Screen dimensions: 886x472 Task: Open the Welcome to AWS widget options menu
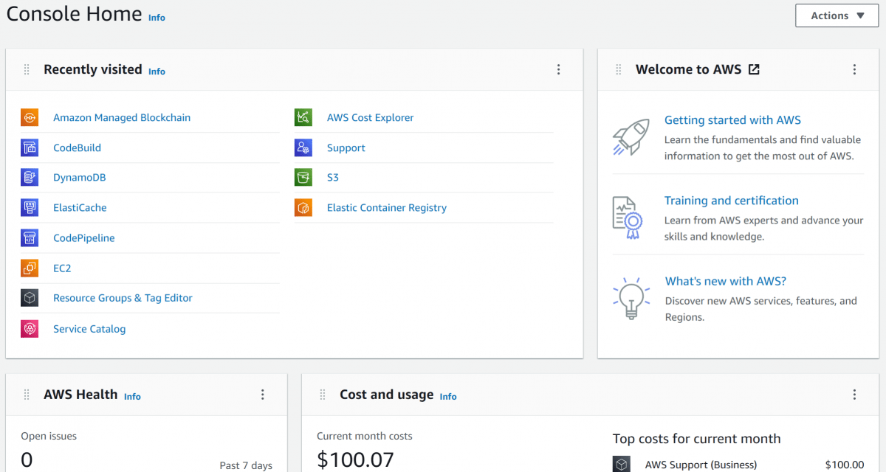[854, 69]
